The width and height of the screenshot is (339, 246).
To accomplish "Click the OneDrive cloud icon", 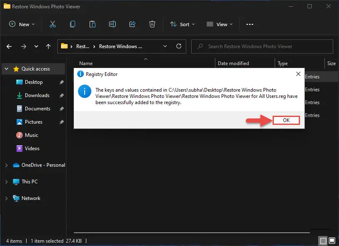I will pyautogui.click(x=16, y=165).
